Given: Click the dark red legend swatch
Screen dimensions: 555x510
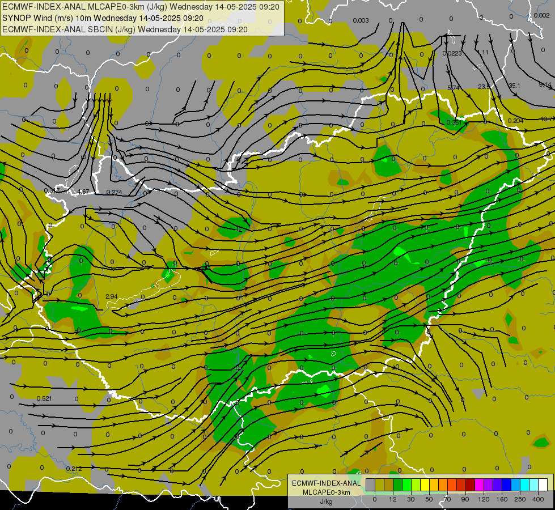Looking at the screenshot, I should pos(471,484).
